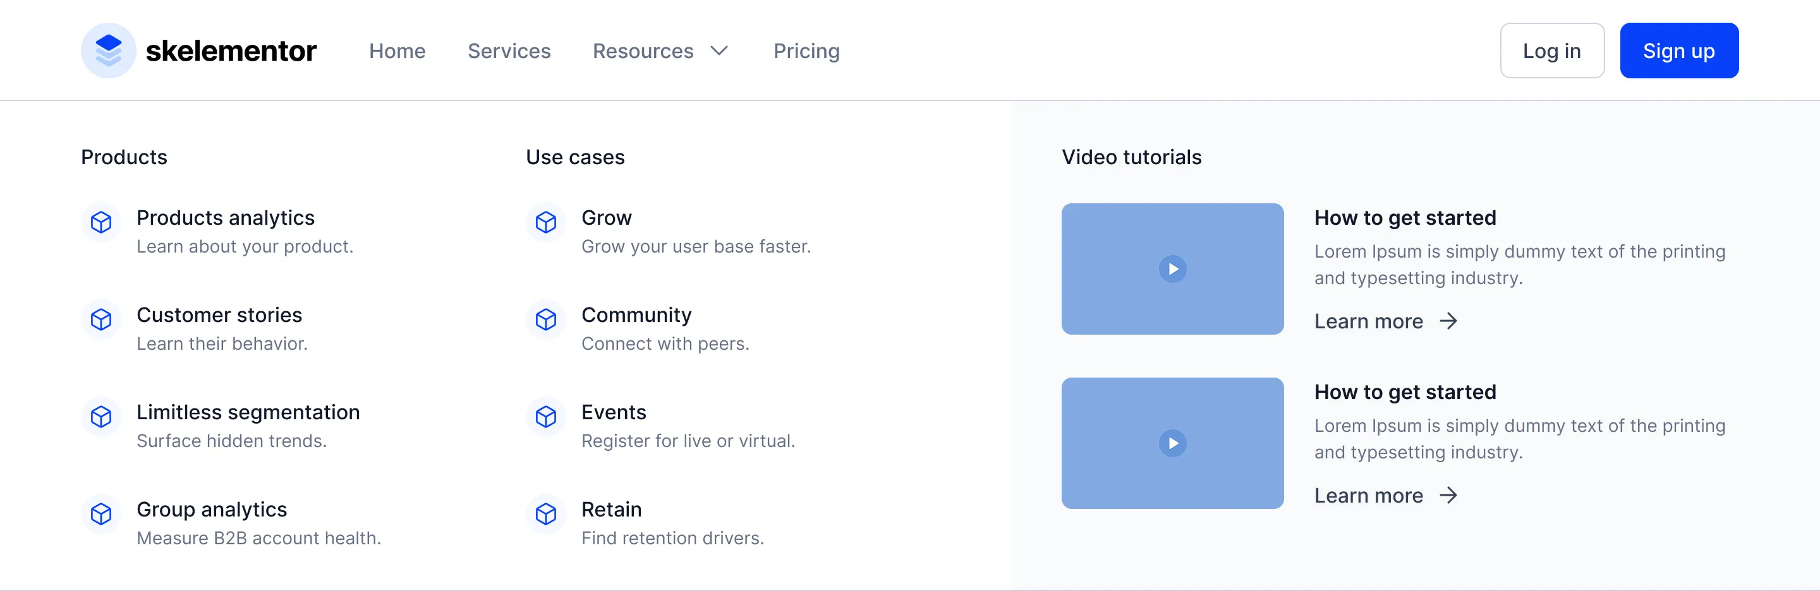Click the arrow icon after first Learn more

click(1448, 321)
